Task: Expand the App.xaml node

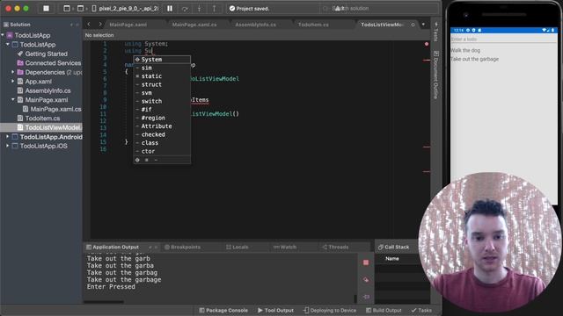Action: pyautogui.click(x=13, y=82)
